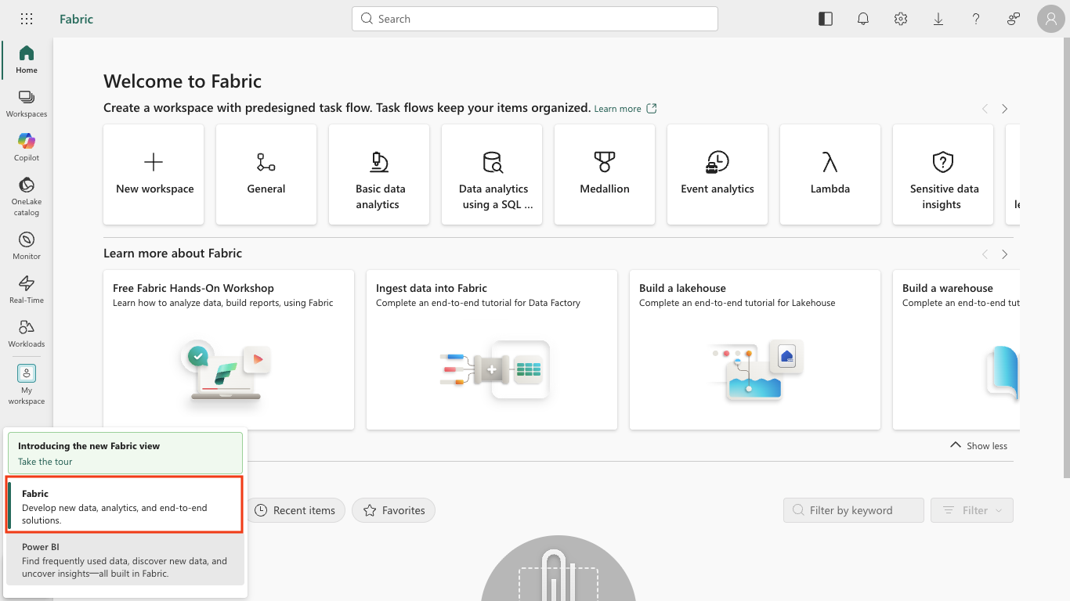Screen dimensions: 1070x601
Task: Click next arrow in Learn more section
Action: click(x=1004, y=254)
